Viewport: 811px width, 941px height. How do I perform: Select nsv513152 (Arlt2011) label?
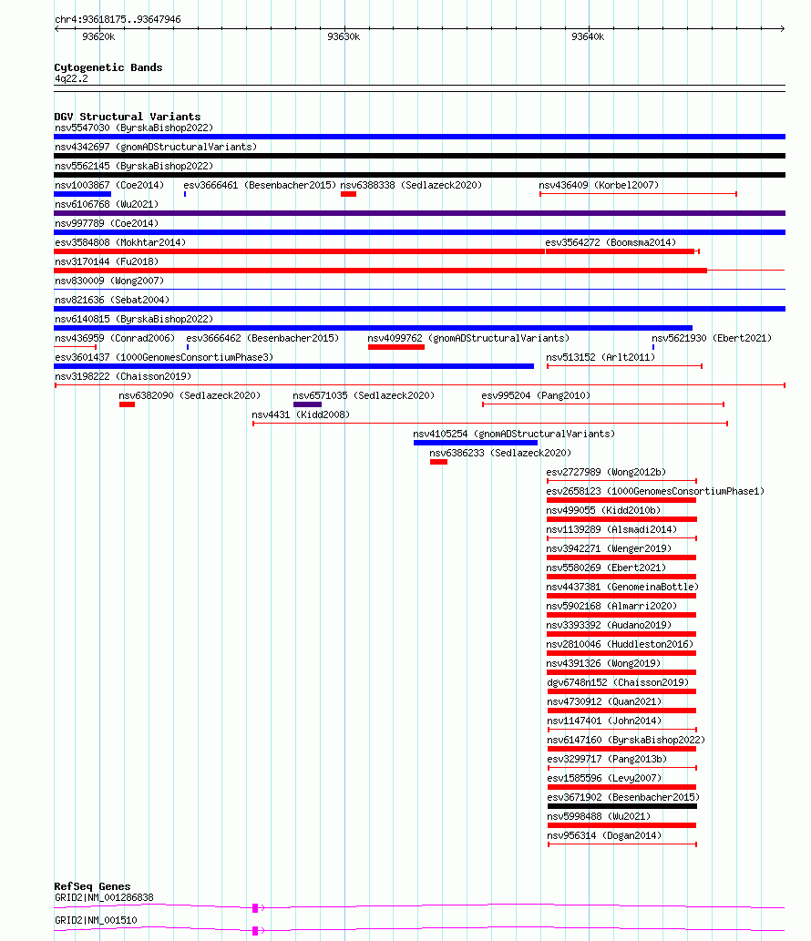(x=601, y=358)
